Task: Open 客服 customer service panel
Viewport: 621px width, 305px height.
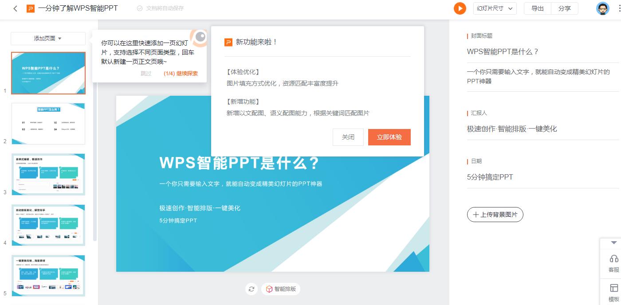Action: (614, 263)
